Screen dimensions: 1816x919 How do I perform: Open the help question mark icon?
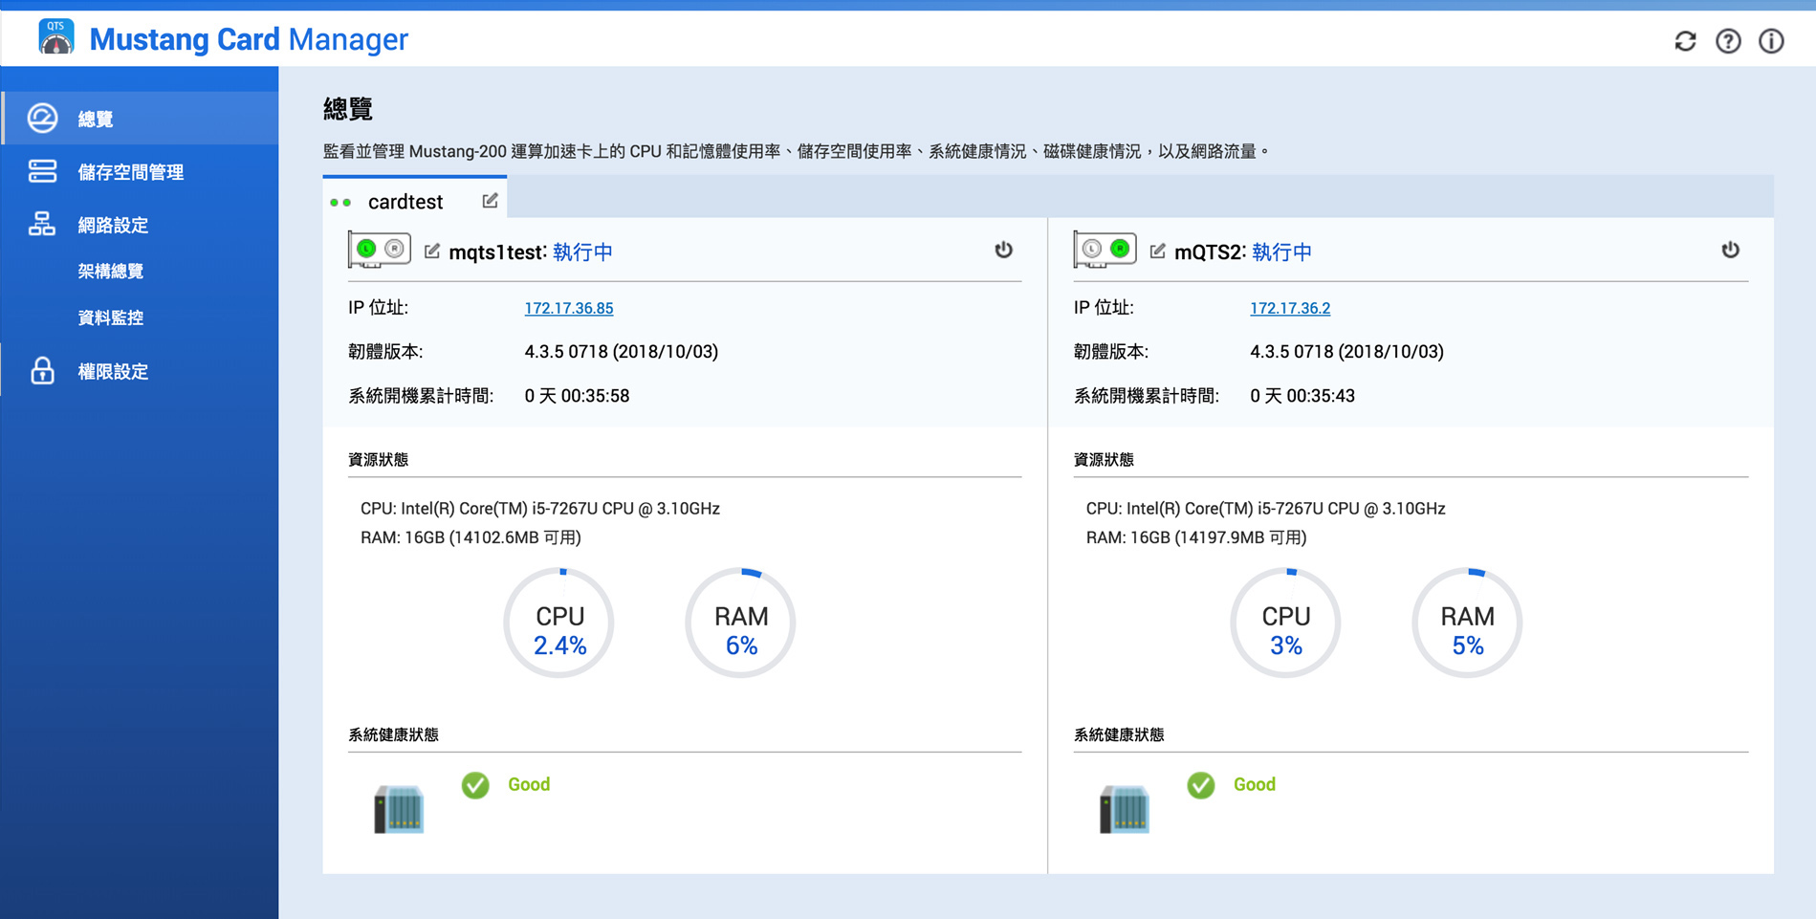pyautogui.click(x=1728, y=41)
